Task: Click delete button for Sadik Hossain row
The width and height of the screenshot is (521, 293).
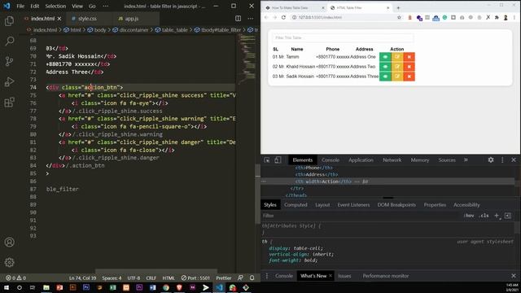Action: pyautogui.click(x=409, y=77)
